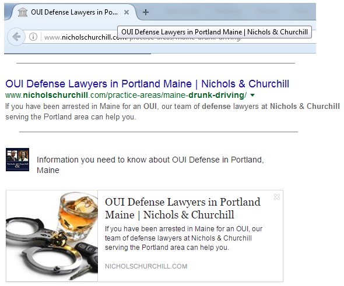Open the Nichols & Churchill profile thumbnail
The width and height of the screenshot is (344, 286).
17,160
